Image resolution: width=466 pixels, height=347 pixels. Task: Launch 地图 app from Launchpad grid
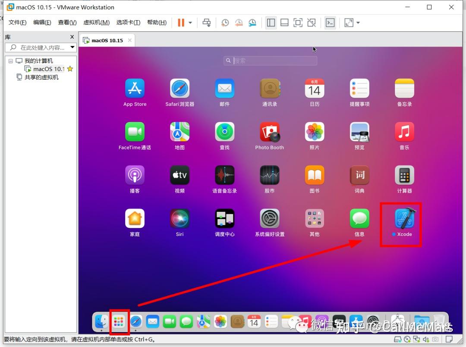point(179,132)
